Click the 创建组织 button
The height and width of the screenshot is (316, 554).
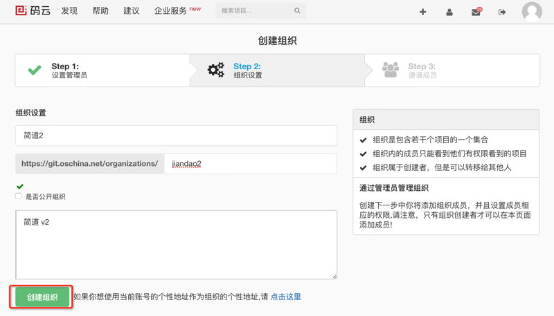point(42,297)
